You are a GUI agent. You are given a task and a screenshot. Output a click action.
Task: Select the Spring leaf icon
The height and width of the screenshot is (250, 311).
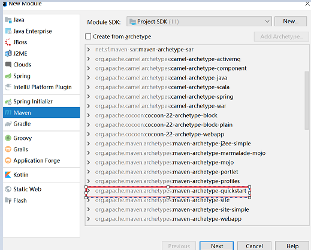point(8,76)
